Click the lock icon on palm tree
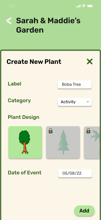Screen dimensions: 101x220 (88, 131)
